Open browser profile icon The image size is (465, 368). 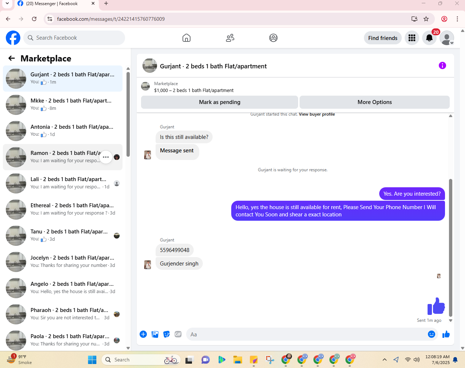[444, 19]
